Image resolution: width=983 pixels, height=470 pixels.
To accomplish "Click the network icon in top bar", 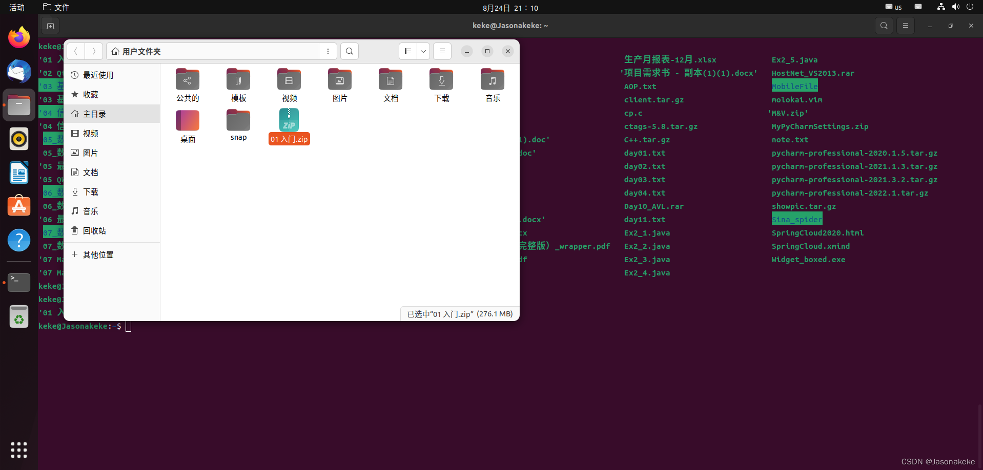I will [x=941, y=7].
